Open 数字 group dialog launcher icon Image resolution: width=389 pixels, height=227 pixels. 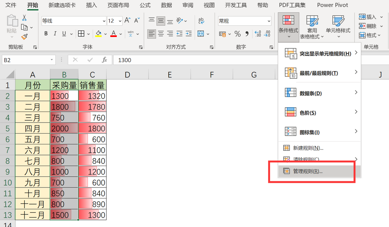272,47
